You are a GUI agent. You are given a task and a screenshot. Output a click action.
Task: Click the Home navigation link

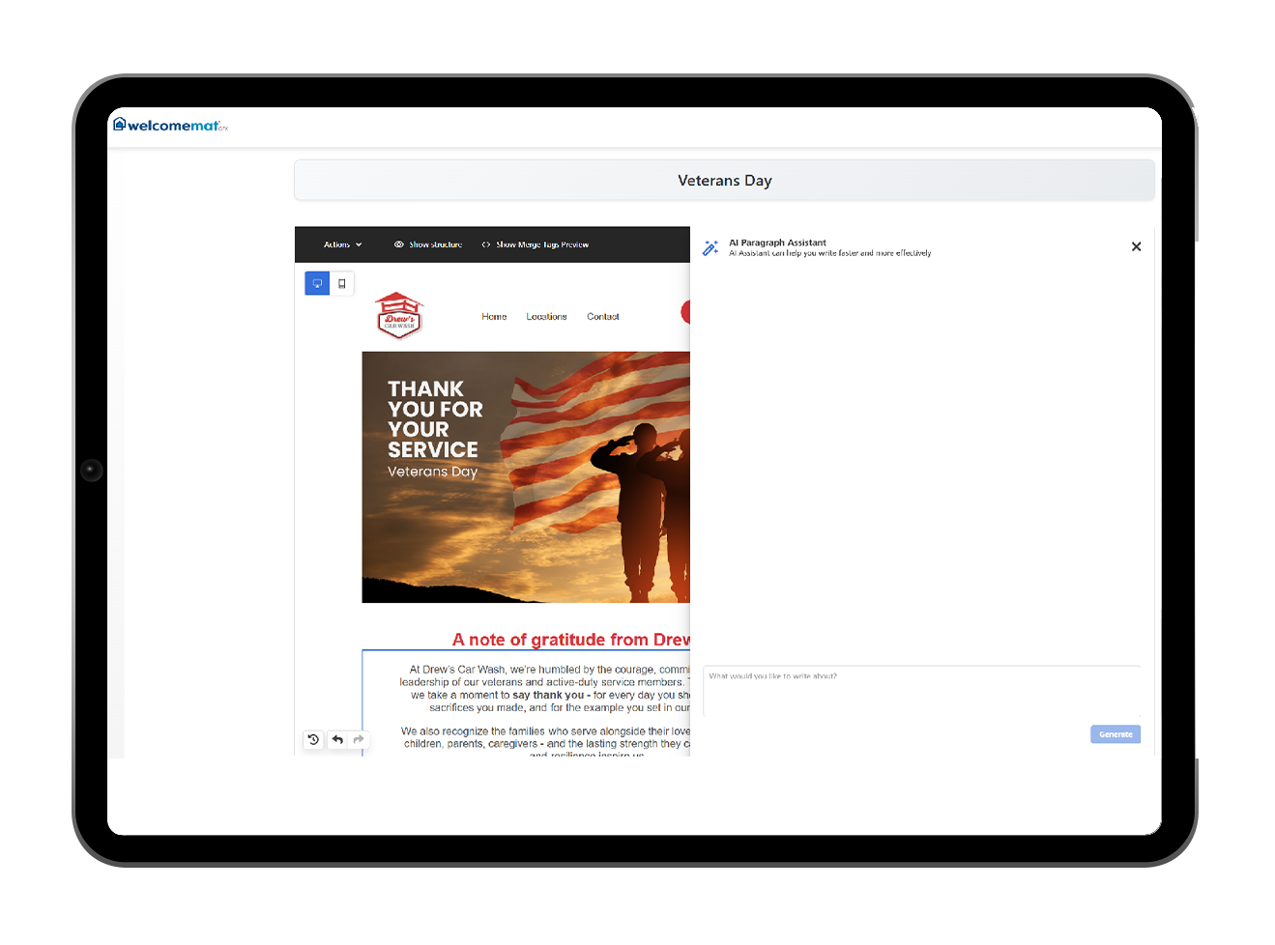point(494,317)
